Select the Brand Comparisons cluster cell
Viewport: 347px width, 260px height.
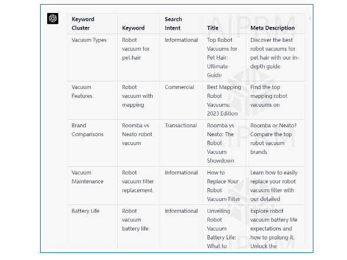coord(87,130)
